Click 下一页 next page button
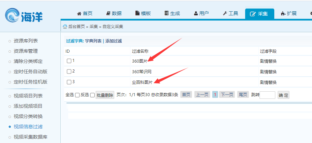 (227, 94)
